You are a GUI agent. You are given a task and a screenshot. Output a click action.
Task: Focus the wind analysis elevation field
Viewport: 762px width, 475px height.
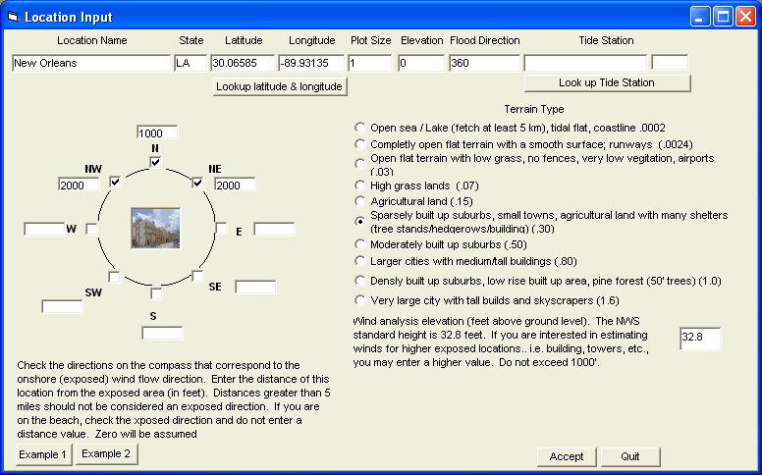pyautogui.click(x=699, y=339)
